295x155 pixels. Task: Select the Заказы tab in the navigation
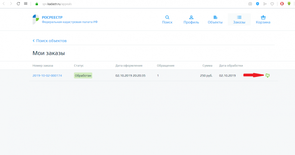(x=239, y=19)
